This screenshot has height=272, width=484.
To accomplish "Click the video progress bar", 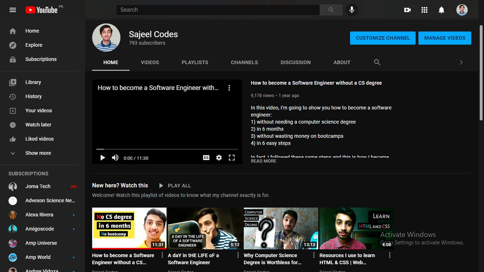I will pos(167,149).
